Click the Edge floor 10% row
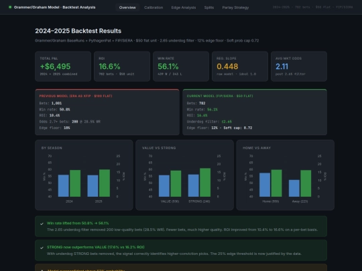Viewport: 362px width, 271px height. coord(55,128)
